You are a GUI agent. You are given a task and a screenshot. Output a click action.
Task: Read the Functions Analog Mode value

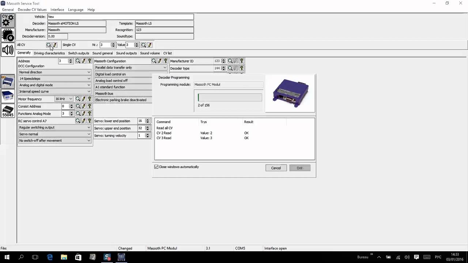pyautogui.click(x=78, y=114)
